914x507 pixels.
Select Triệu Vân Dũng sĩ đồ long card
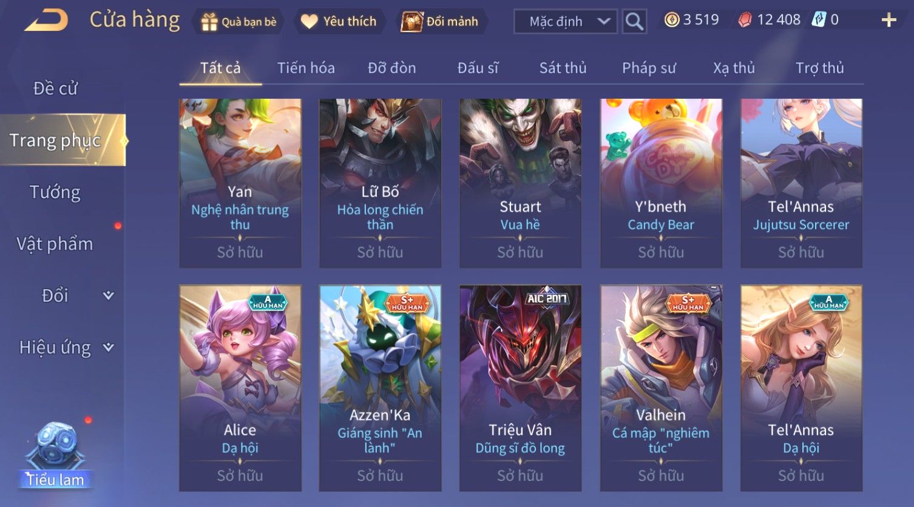(520, 388)
